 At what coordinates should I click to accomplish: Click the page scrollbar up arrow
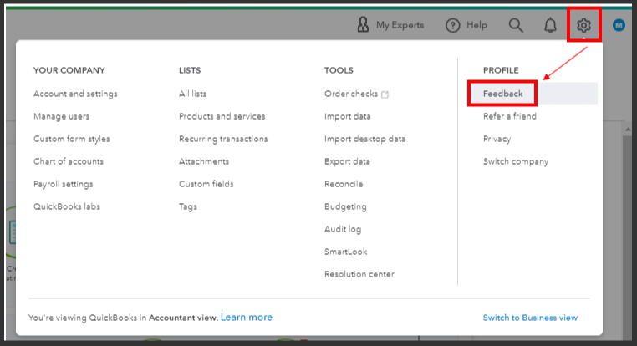tap(628, 130)
